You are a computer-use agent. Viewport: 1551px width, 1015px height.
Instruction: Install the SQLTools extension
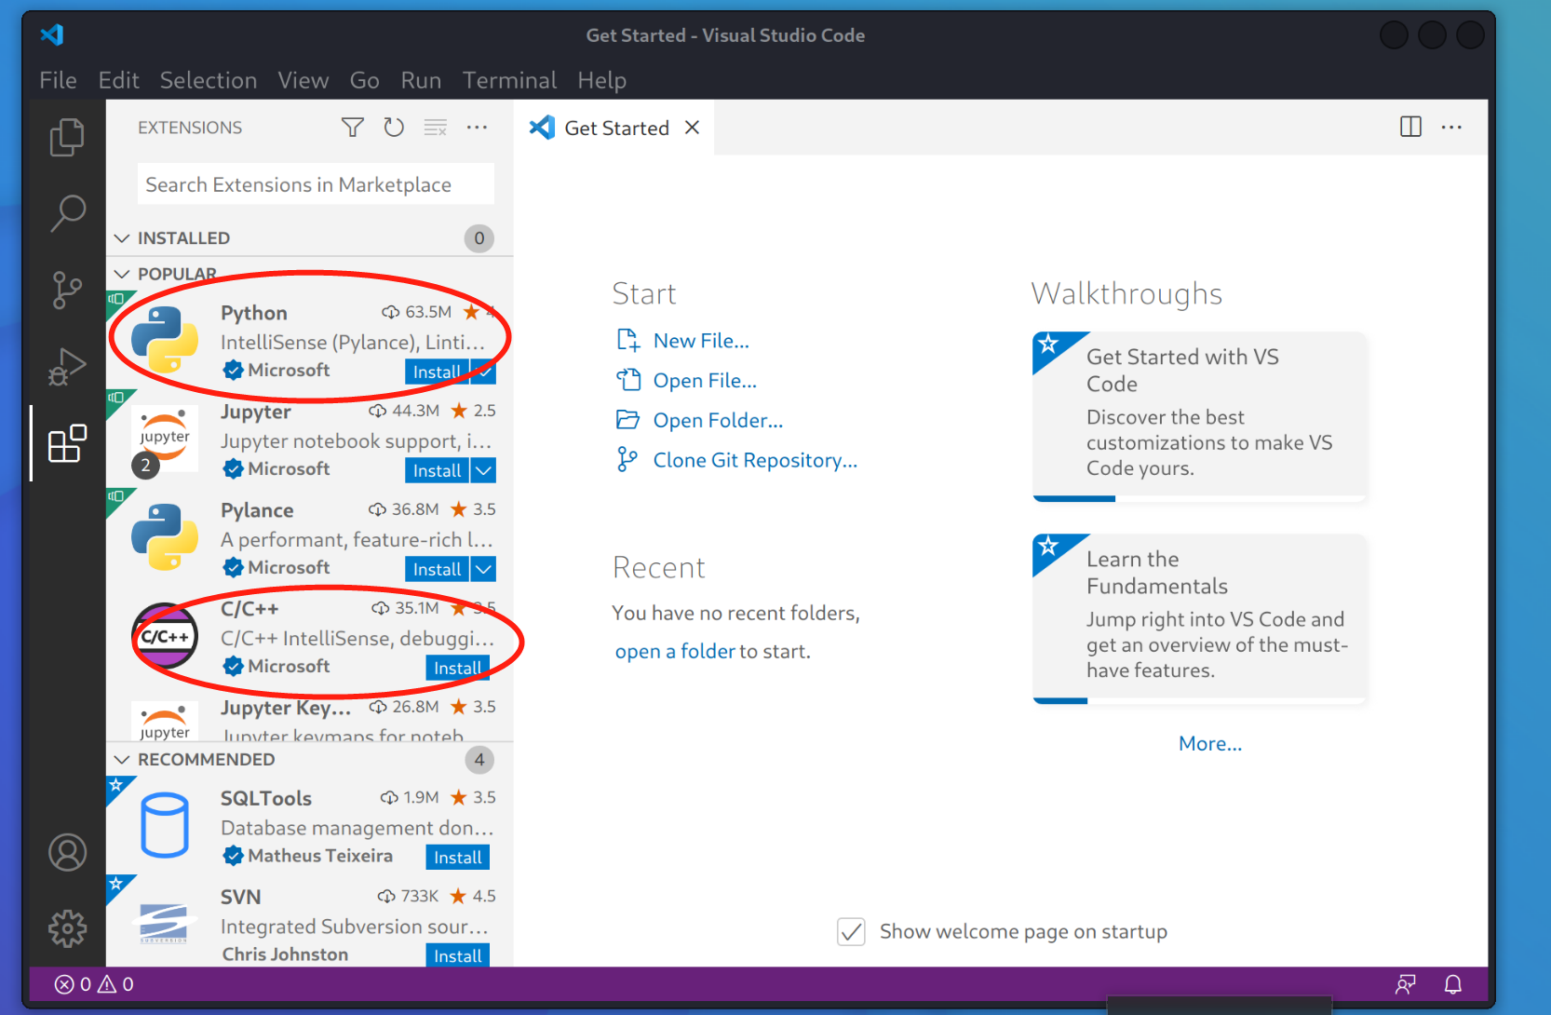click(458, 858)
